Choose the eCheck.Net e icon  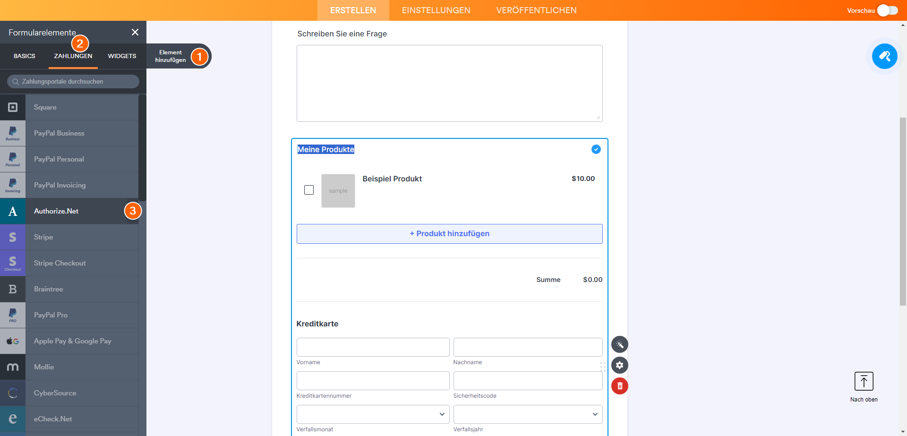pyautogui.click(x=13, y=419)
